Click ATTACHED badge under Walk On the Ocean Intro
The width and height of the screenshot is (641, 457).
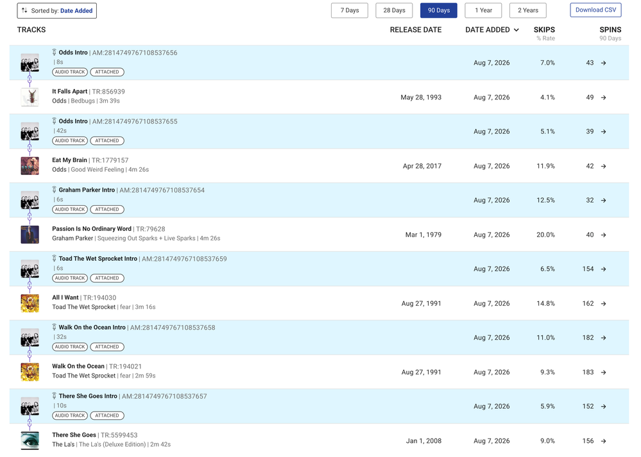click(x=107, y=347)
